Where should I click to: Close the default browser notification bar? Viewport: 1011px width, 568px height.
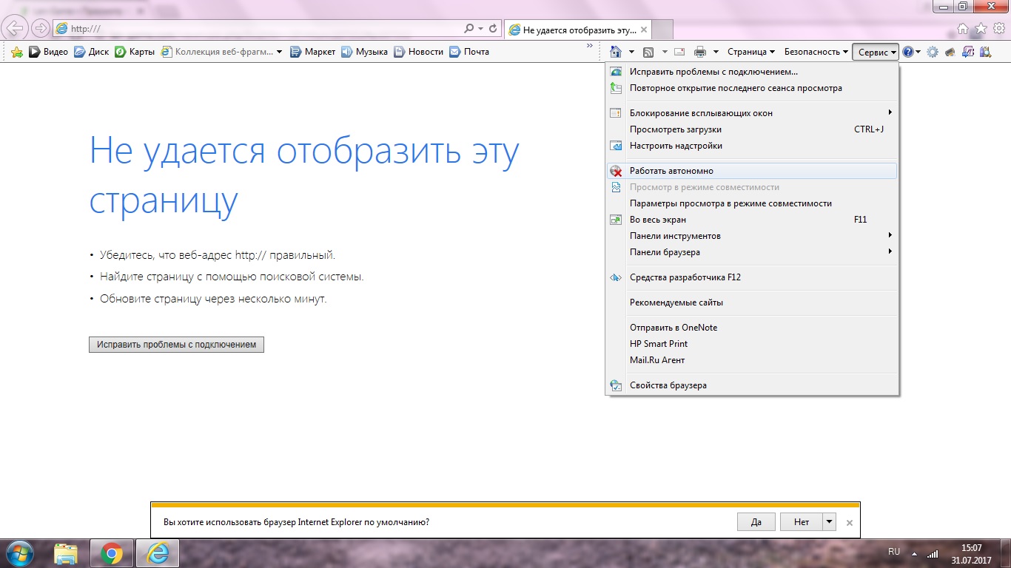(x=849, y=522)
